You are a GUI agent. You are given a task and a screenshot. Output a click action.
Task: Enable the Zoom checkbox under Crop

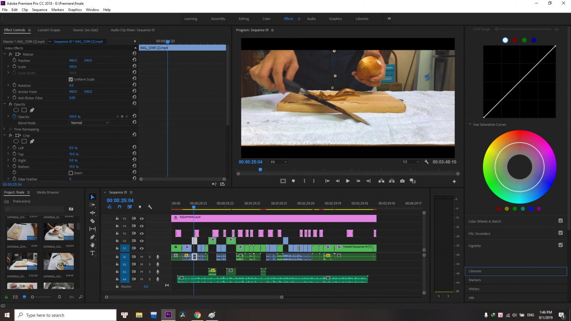pos(71,173)
